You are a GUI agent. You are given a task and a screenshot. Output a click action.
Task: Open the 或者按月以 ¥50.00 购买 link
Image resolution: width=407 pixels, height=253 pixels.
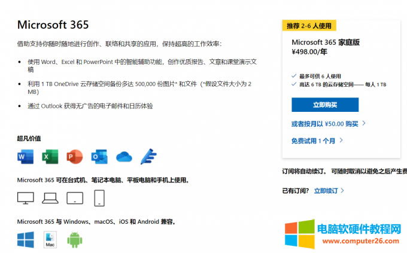[327, 124]
